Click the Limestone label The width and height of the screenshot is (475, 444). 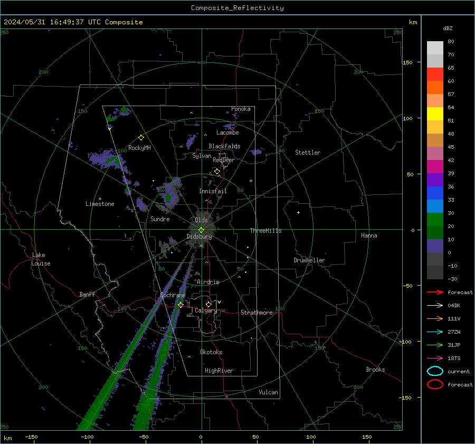(x=100, y=204)
